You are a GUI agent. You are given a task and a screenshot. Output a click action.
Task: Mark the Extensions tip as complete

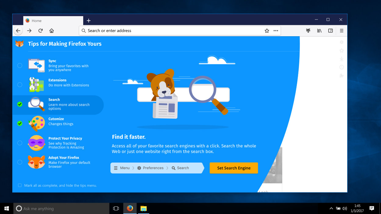pos(20,85)
